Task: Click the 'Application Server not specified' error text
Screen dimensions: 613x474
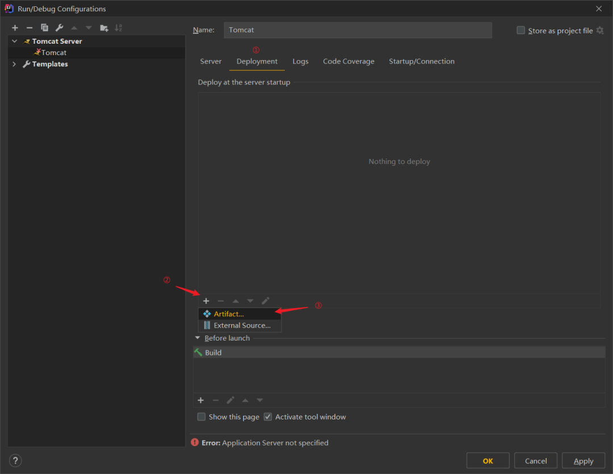Action: coord(275,443)
